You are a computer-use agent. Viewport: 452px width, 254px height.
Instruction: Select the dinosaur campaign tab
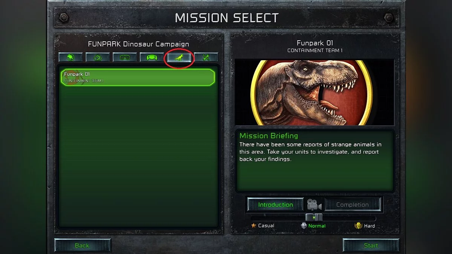[179, 58]
